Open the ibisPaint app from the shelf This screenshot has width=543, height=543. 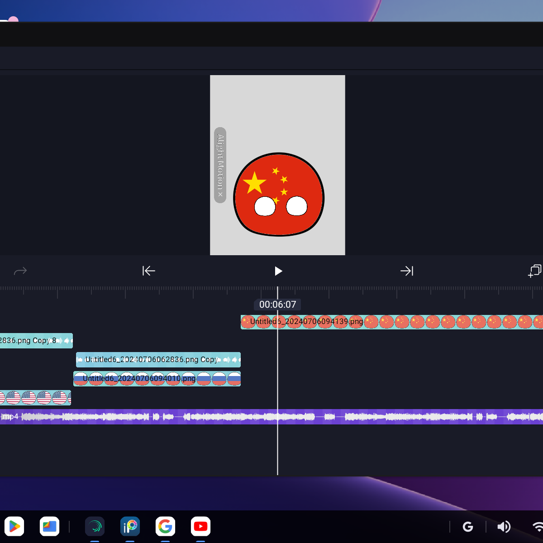pos(130,526)
